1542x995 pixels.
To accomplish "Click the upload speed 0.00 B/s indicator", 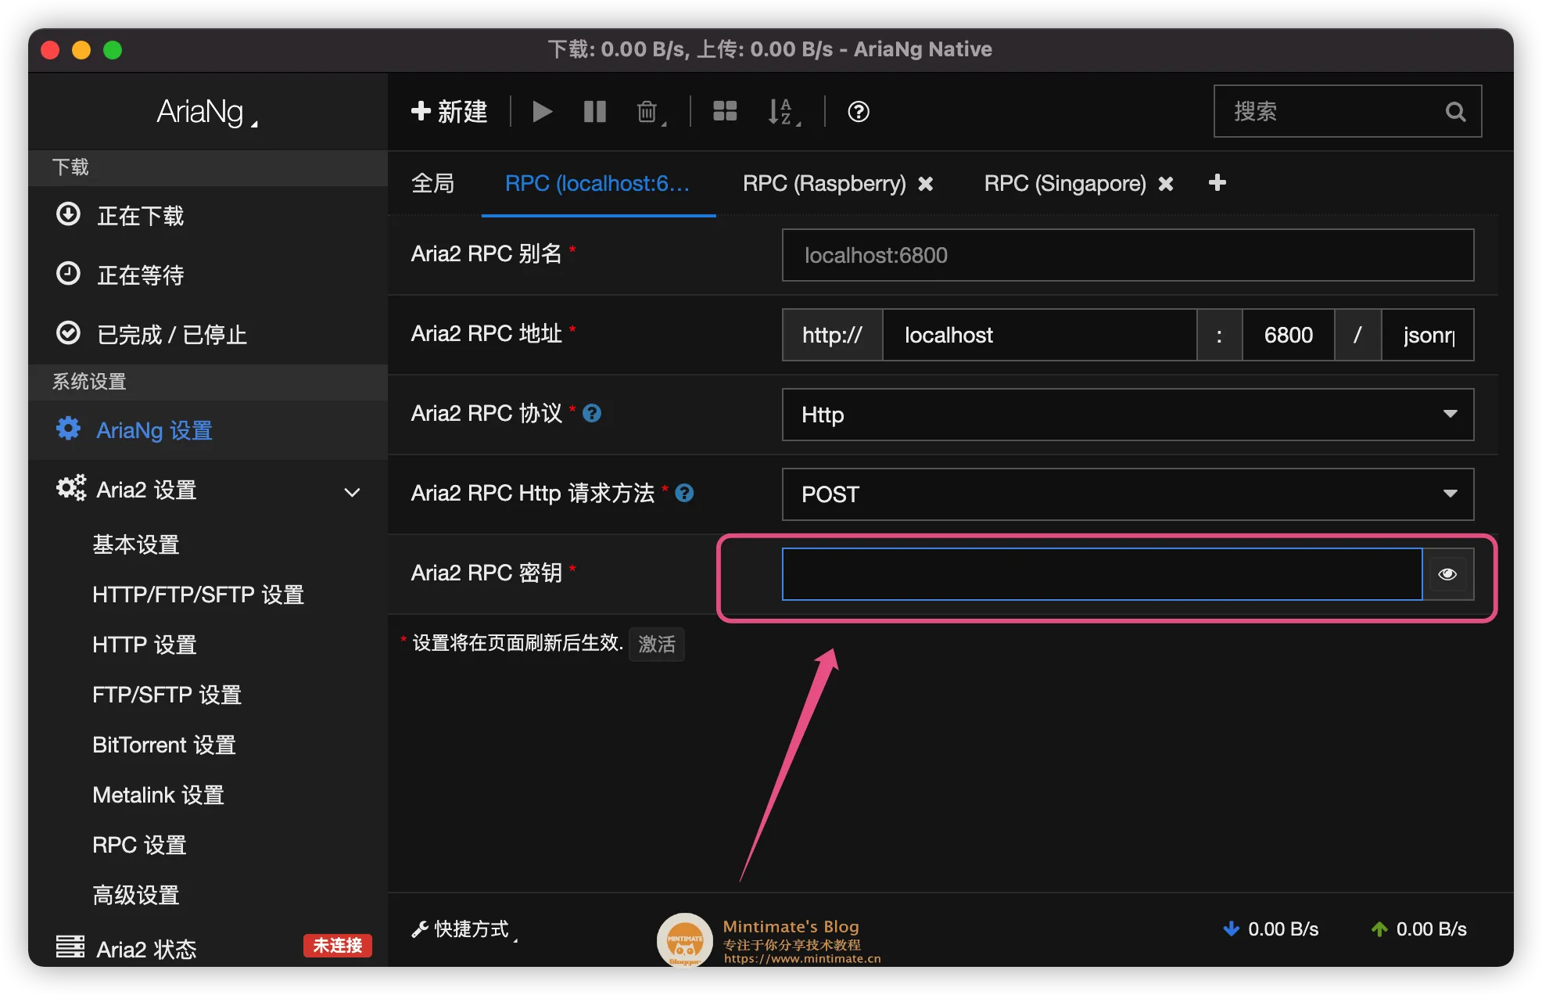I will 1419,929.
